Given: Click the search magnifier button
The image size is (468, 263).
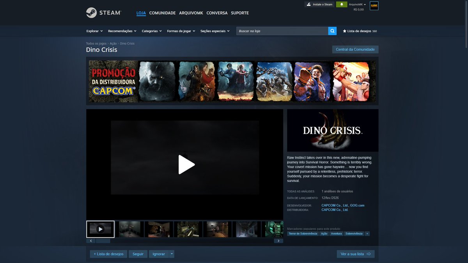Looking at the screenshot, I should click(x=332, y=31).
